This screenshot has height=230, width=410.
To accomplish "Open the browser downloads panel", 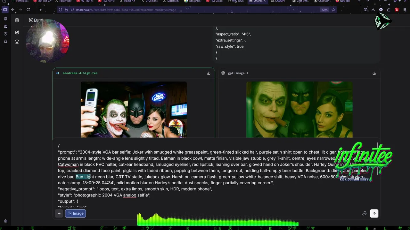I will (373, 10).
